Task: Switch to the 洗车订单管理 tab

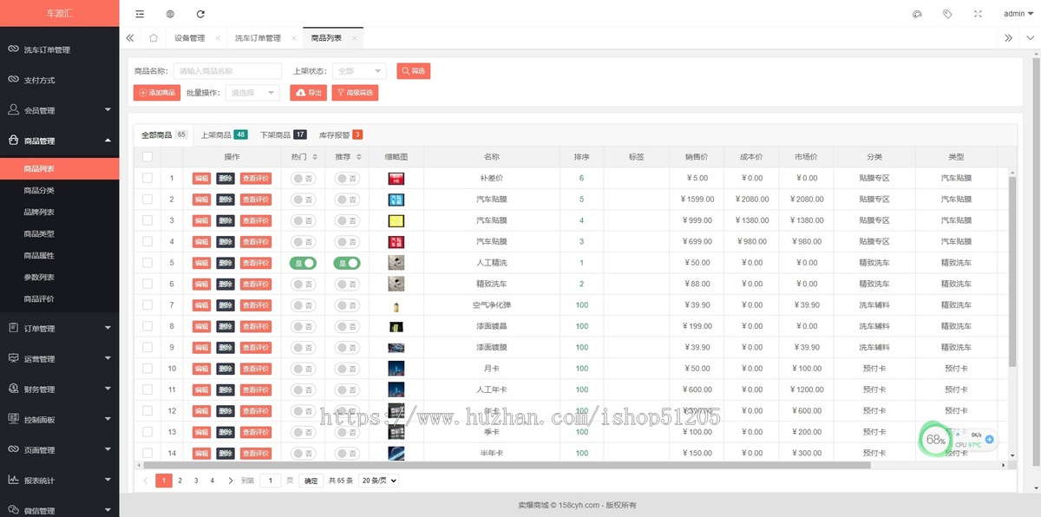Action: pyautogui.click(x=258, y=38)
